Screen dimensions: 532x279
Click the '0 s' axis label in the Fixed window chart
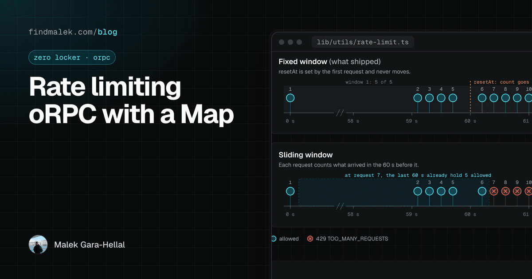(290, 121)
